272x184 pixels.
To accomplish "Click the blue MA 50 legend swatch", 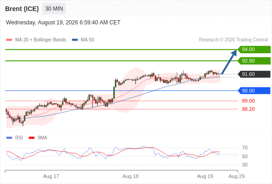I will (75, 40).
